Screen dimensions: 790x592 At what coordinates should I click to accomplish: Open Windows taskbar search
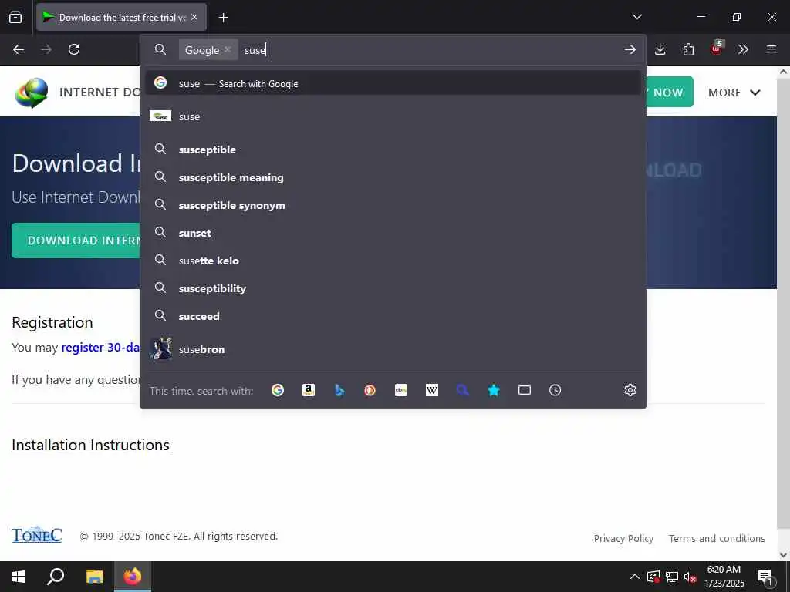(x=56, y=577)
